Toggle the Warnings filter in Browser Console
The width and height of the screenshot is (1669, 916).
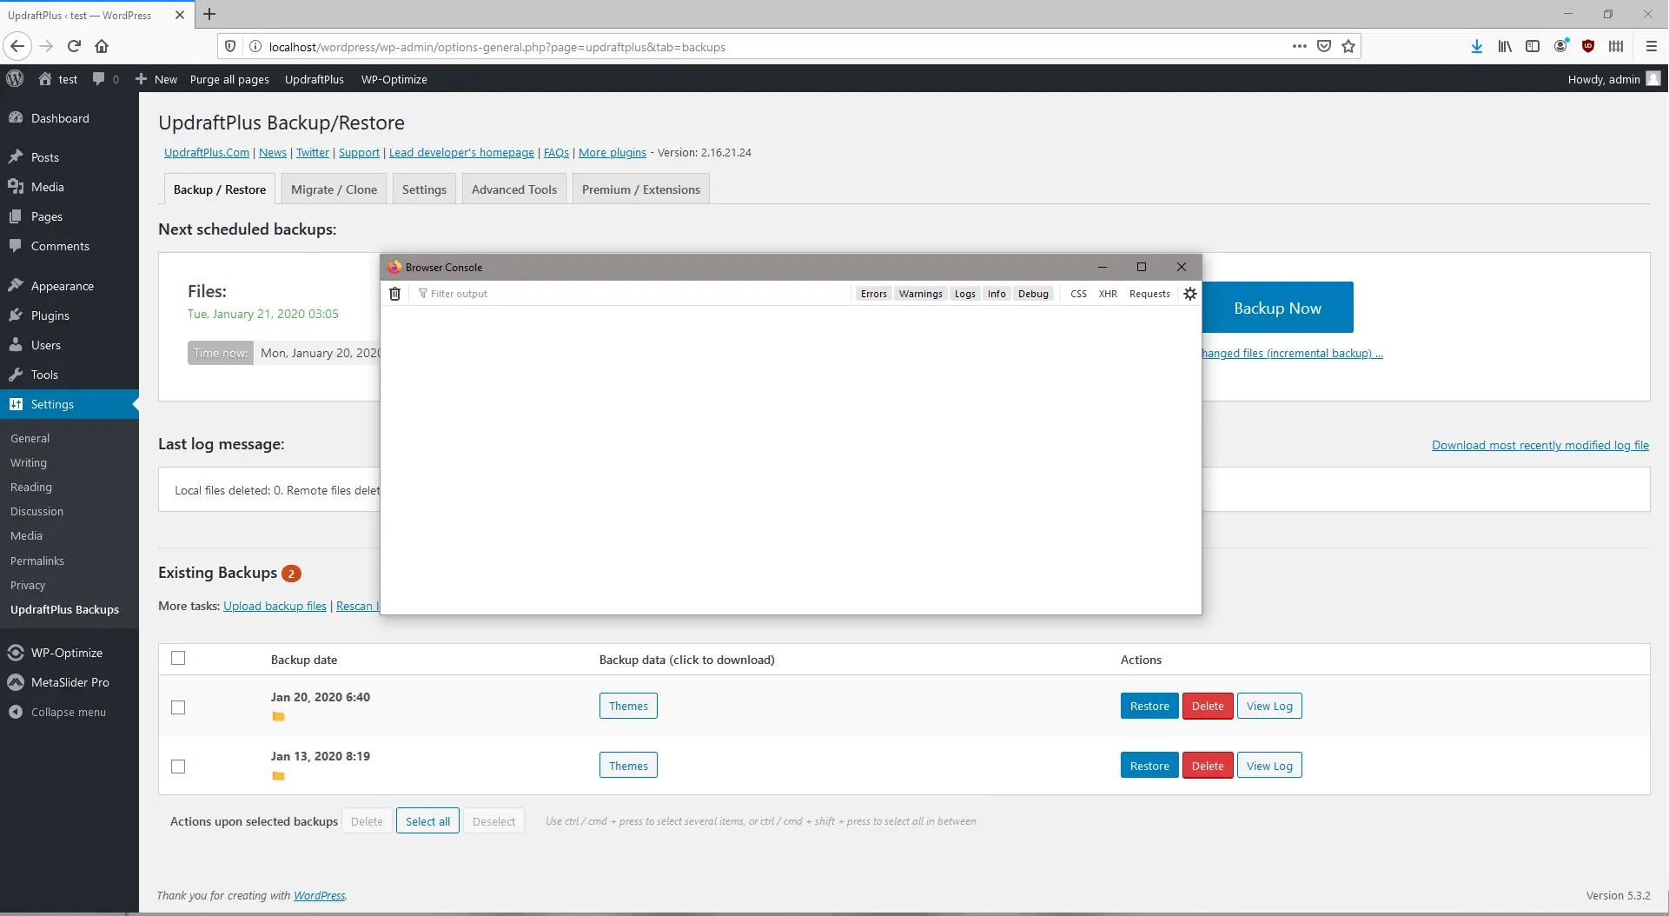[921, 294]
